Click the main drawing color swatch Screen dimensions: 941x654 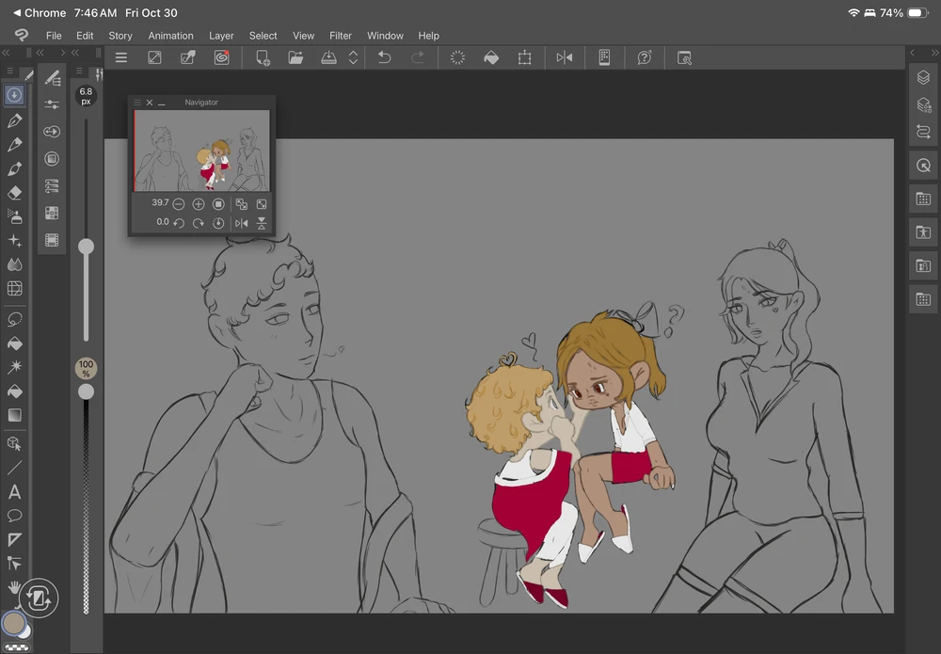13,623
